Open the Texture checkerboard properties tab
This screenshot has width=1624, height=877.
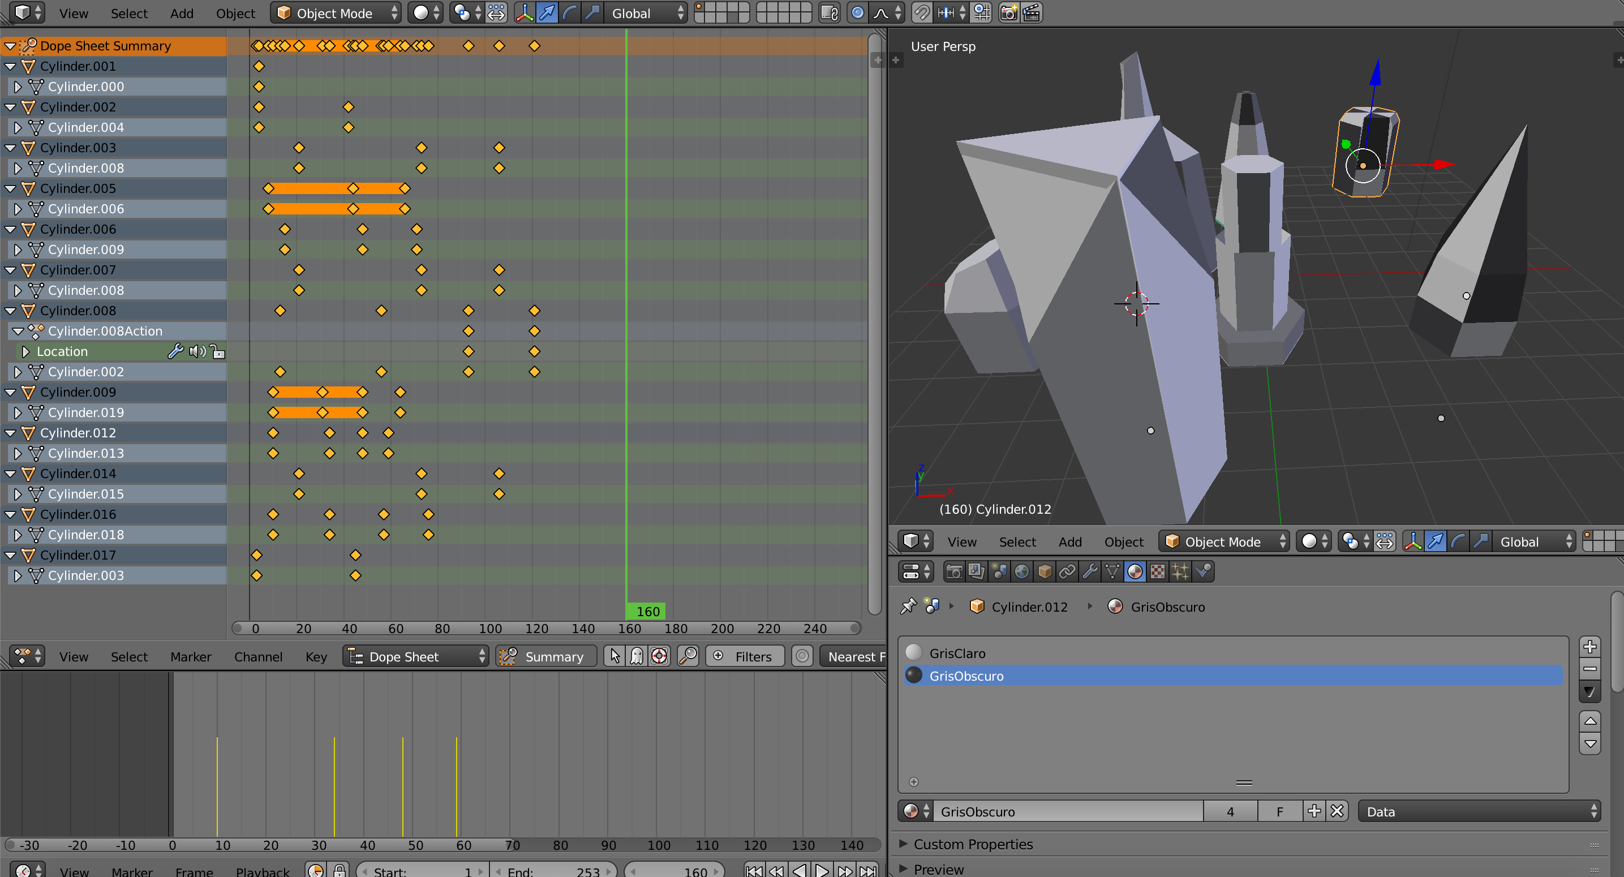click(1158, 572)
